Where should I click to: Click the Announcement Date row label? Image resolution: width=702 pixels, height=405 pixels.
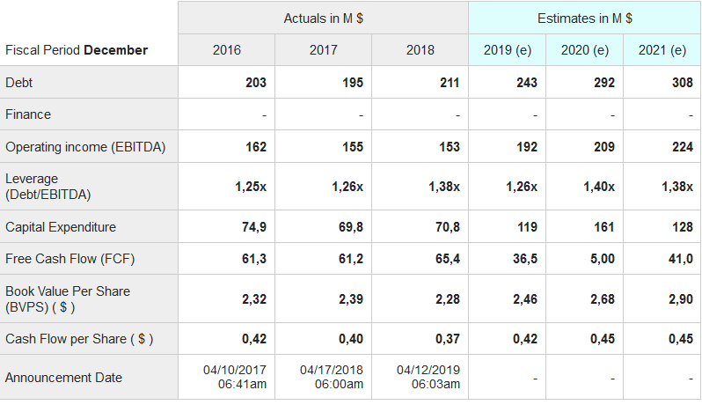point(63,378)
